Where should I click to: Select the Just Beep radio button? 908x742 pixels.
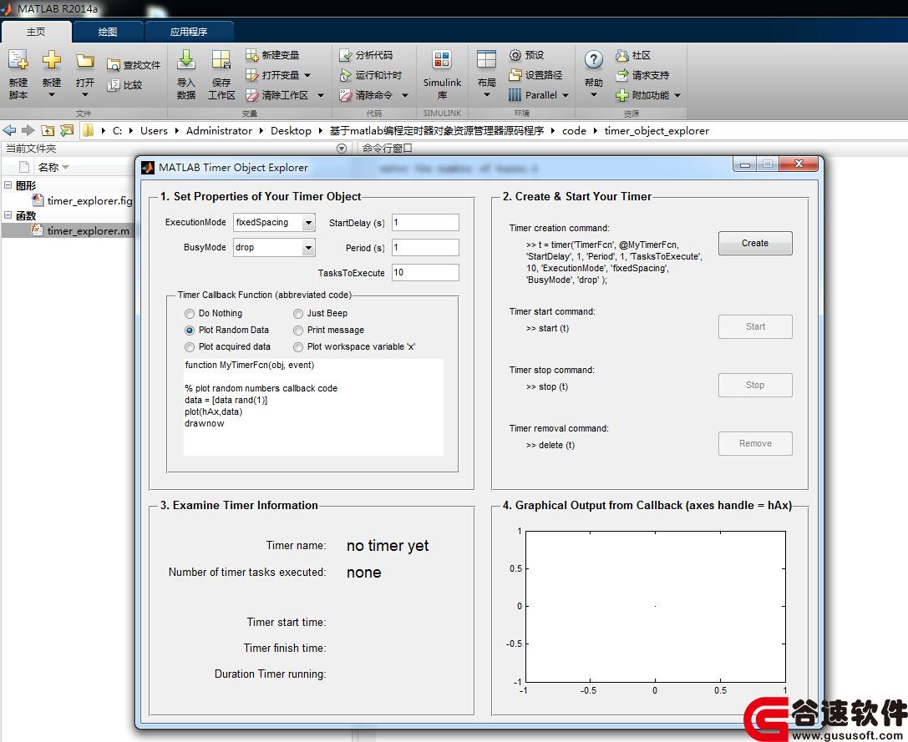(297, 314)
